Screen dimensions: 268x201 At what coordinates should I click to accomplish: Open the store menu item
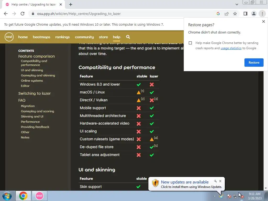click(x=103, y=37)
